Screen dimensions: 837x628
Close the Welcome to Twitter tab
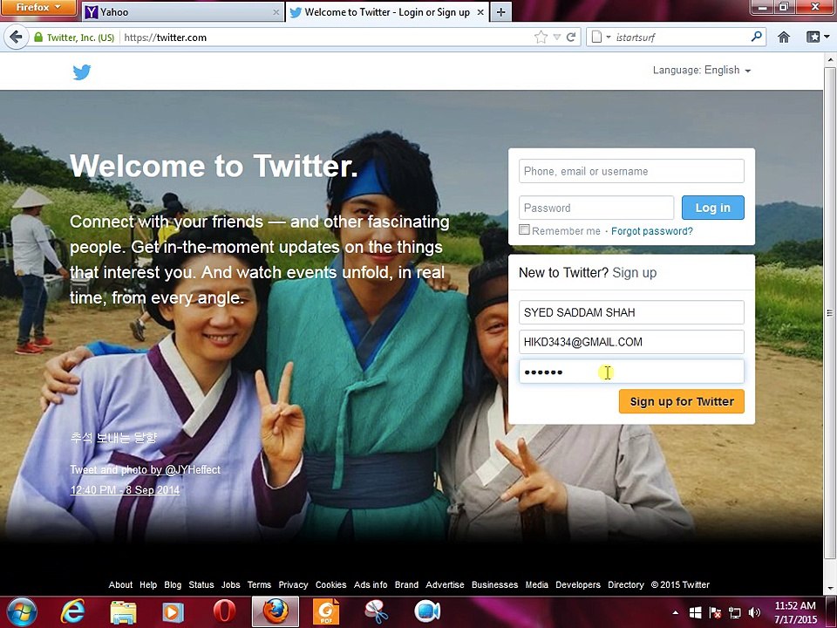480,11
